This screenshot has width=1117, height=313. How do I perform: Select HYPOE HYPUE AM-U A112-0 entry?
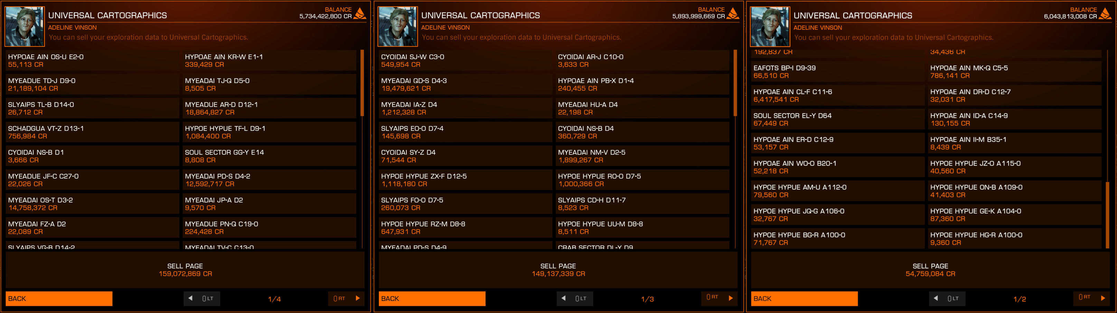click(838, 191)
